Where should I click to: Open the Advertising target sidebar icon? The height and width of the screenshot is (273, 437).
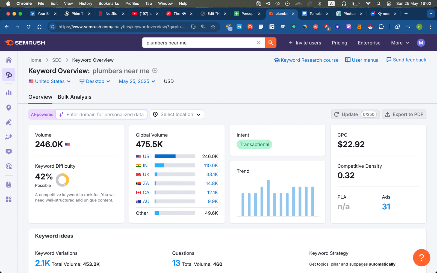9,166
